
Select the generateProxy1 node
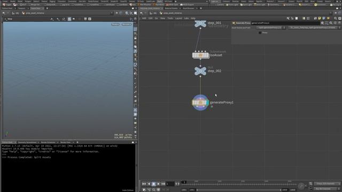pos(200,102)
